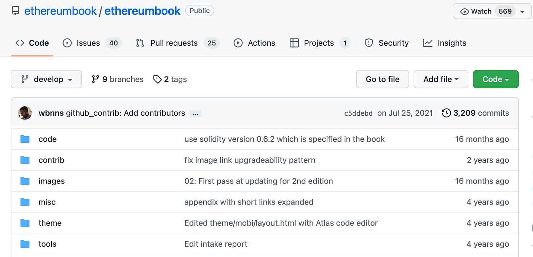The height and width of the screenshot is (257, 533).
Task: Click the Code tab angle-brackets icon
Action: pos(20,43)
